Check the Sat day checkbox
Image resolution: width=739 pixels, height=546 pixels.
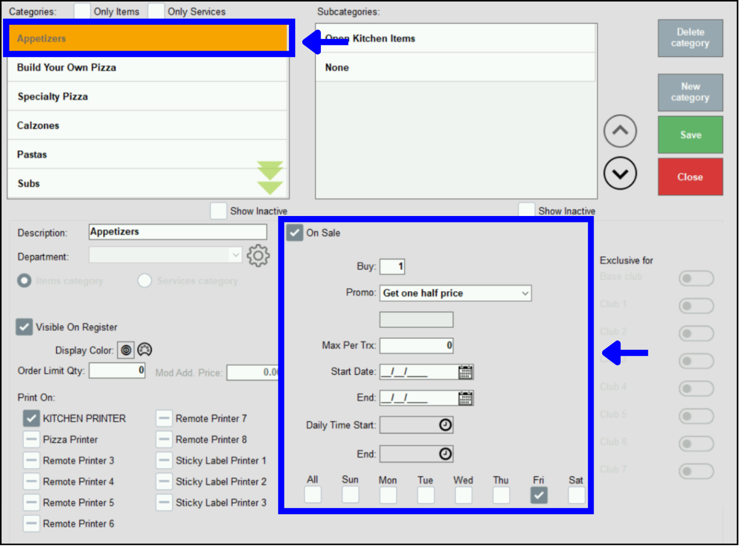[577, 495]
